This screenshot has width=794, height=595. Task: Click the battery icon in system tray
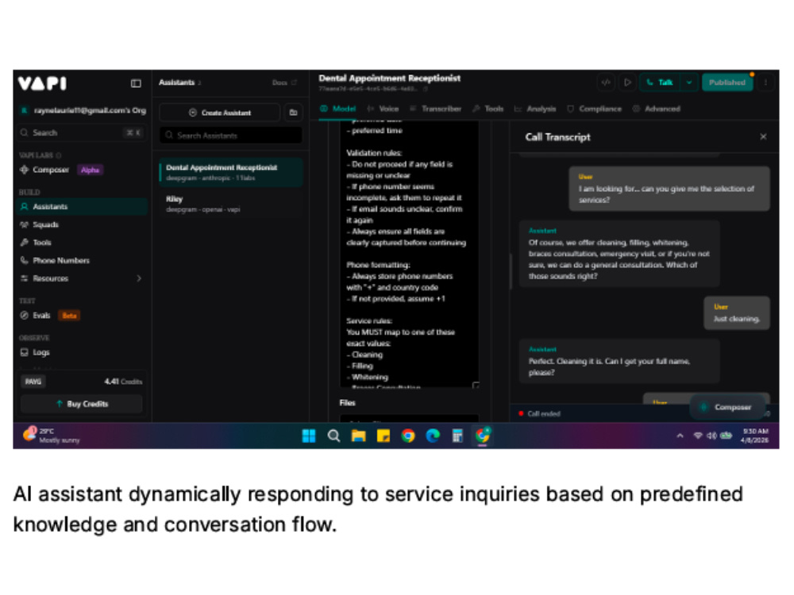(727, 436)
